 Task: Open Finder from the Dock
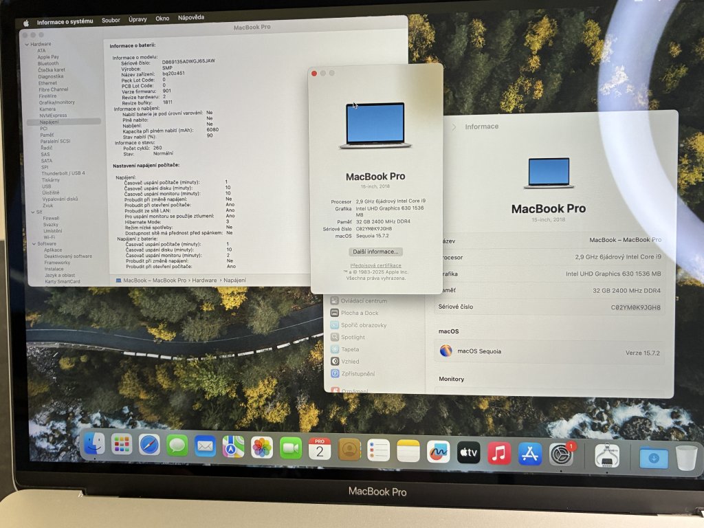click(x=94, y=444)
